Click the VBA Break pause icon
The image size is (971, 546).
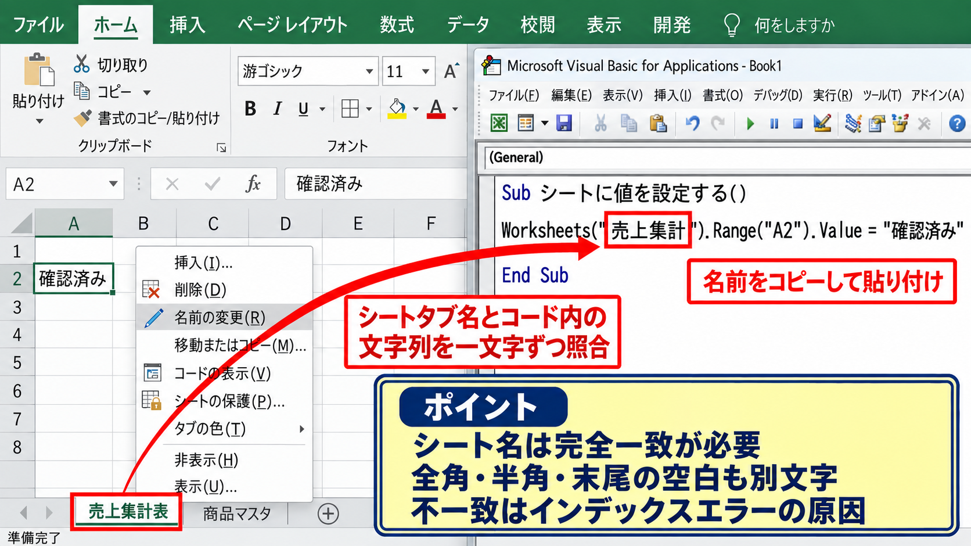click(x=774, y=124)
